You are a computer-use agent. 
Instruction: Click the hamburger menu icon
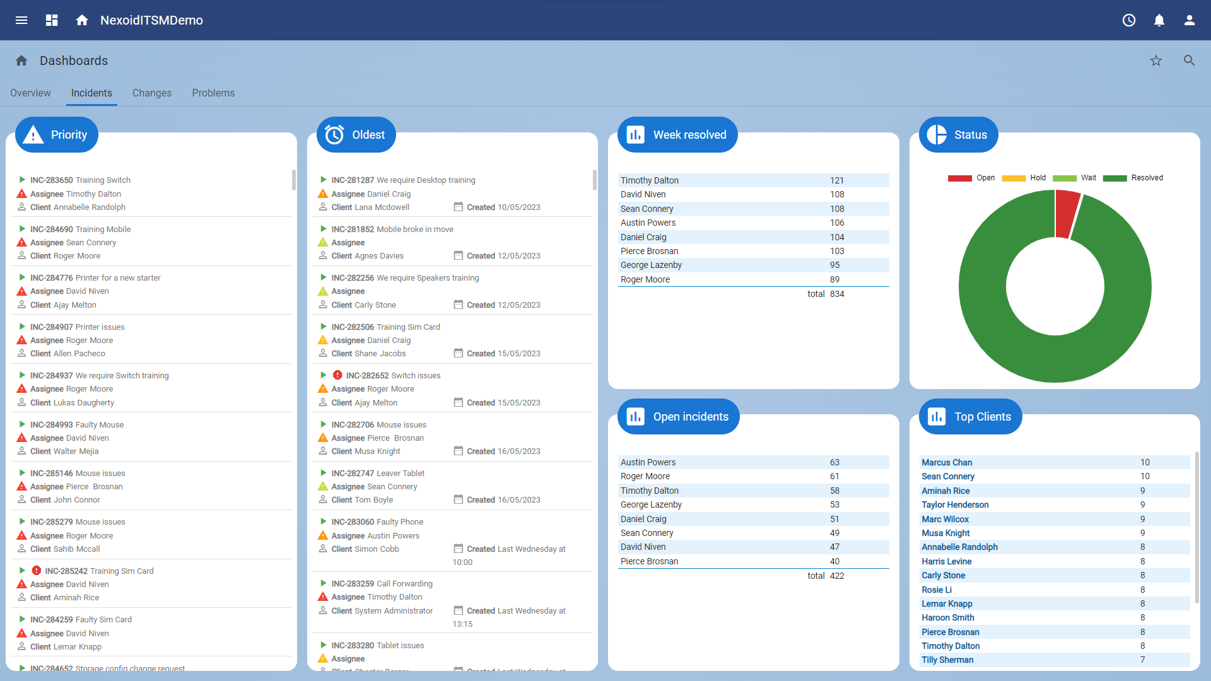21,20
